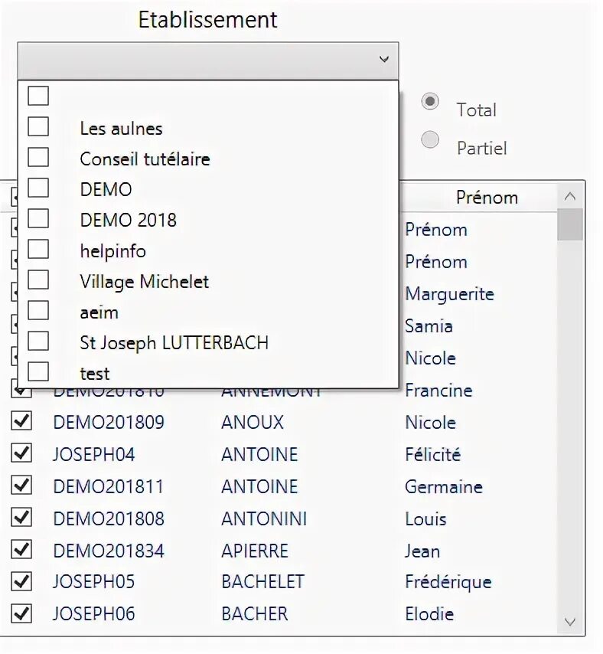
Task: Check the blank first option checkbox
Action: [38, 96]
